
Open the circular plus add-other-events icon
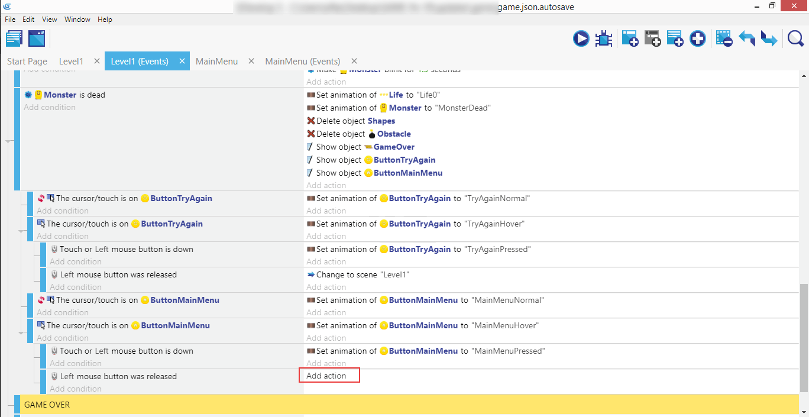click(x=698, y=39)
